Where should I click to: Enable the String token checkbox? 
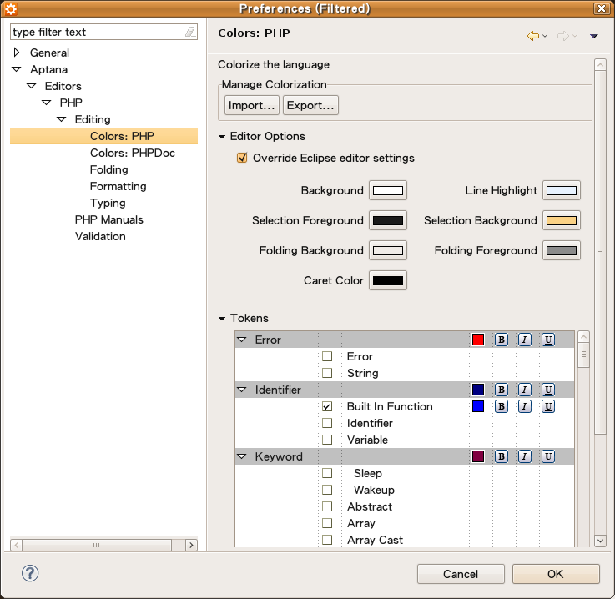click(327, 373)
